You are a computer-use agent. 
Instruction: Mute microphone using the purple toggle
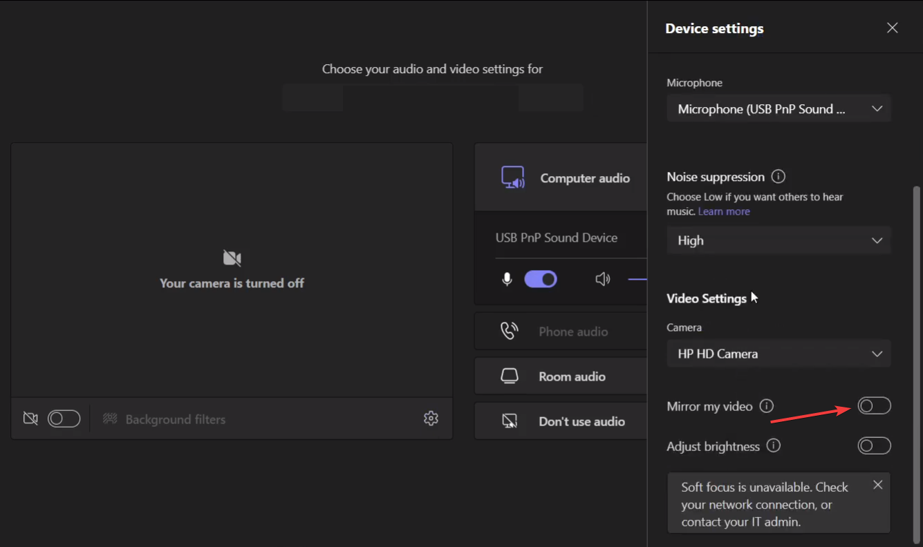pyautogui.click(x=541, y=279)
